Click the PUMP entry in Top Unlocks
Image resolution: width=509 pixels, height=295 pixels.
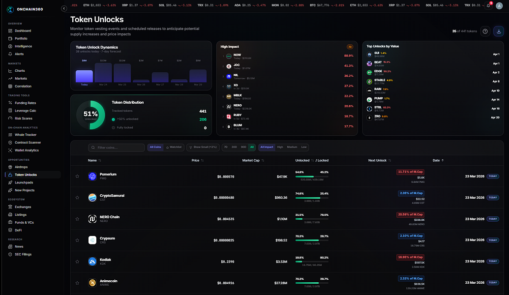click(x=433, y=100)
